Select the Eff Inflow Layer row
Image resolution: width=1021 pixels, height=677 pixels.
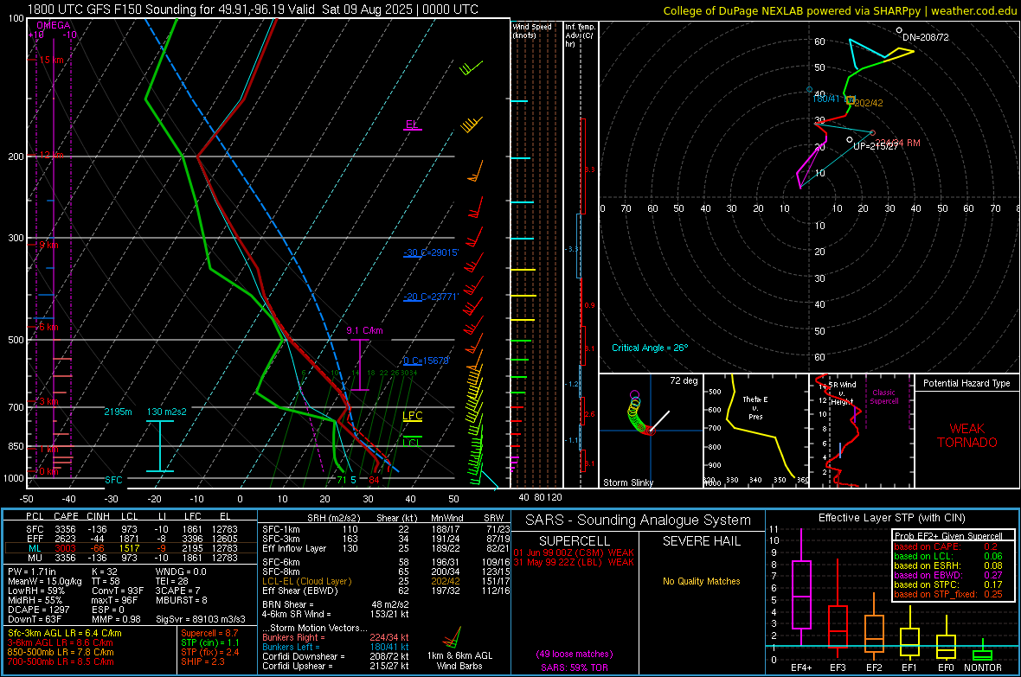click(386, 549)
